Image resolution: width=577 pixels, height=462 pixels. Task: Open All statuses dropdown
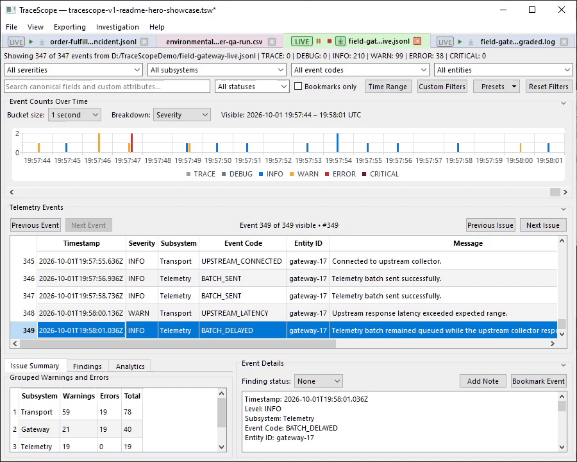pyautogui.click(x=252, y=87)
